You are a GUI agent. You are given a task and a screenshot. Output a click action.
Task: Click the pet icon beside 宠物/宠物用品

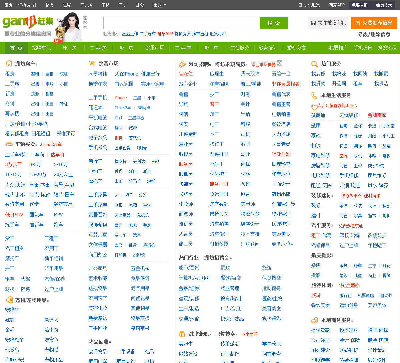click(x=9, y=300)
